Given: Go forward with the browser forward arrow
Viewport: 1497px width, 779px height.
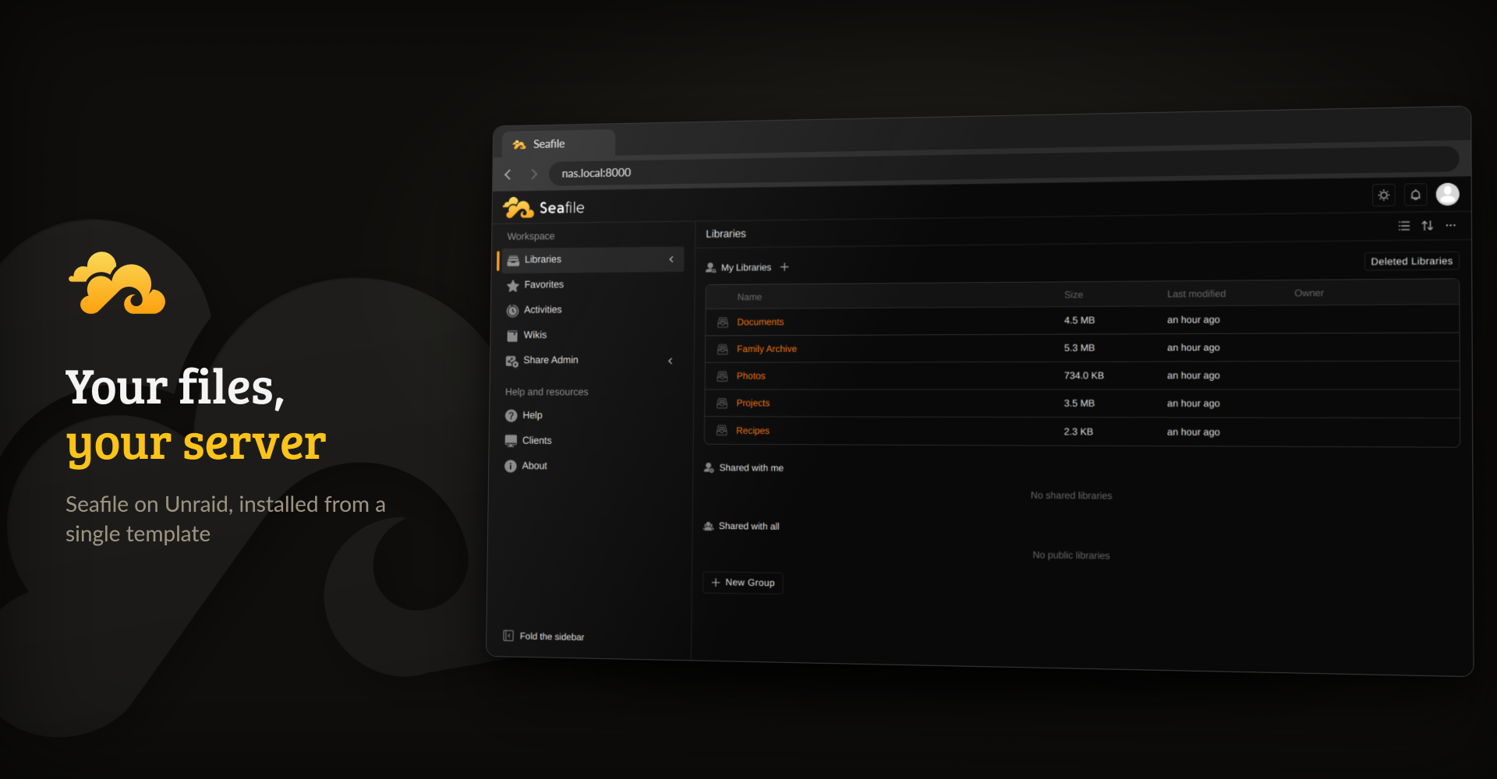Looking at the screenshot, I should (x=534, y=174).
